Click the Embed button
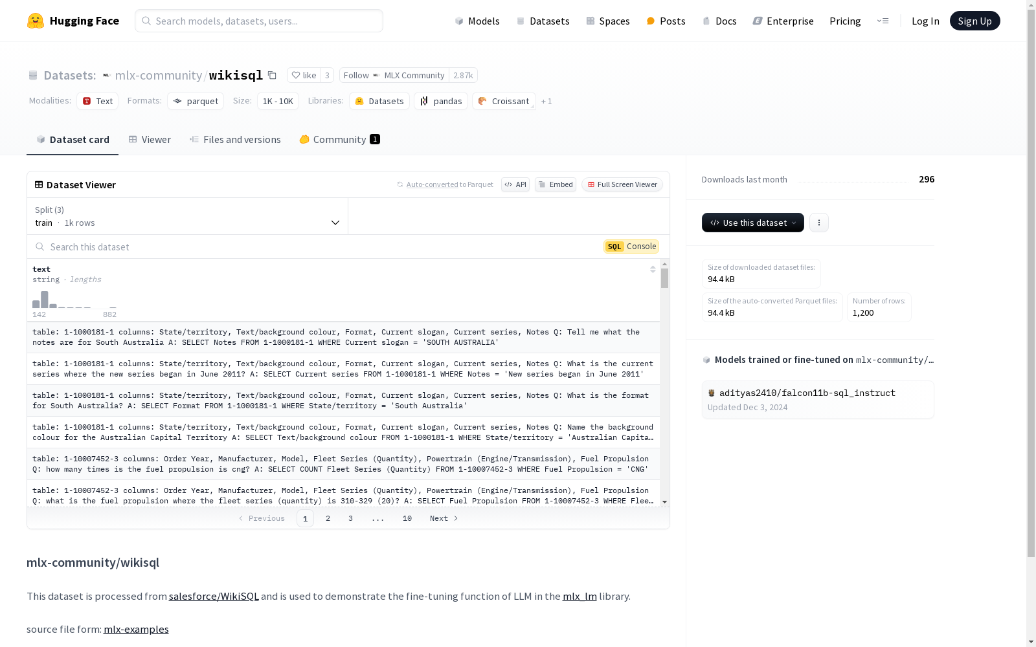This screenshot has width=1036, height=647. tap(556, 184)
